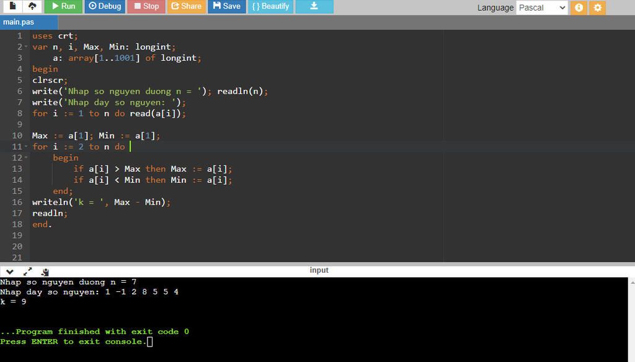Click 'read(a[i]);' on line 8
The height and width of the screenshot is (362, 635).
[158, 113]
